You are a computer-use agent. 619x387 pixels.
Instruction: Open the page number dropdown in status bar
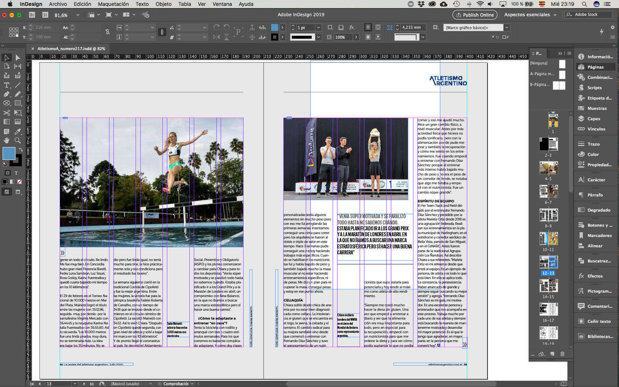click(x=75, y=384)
